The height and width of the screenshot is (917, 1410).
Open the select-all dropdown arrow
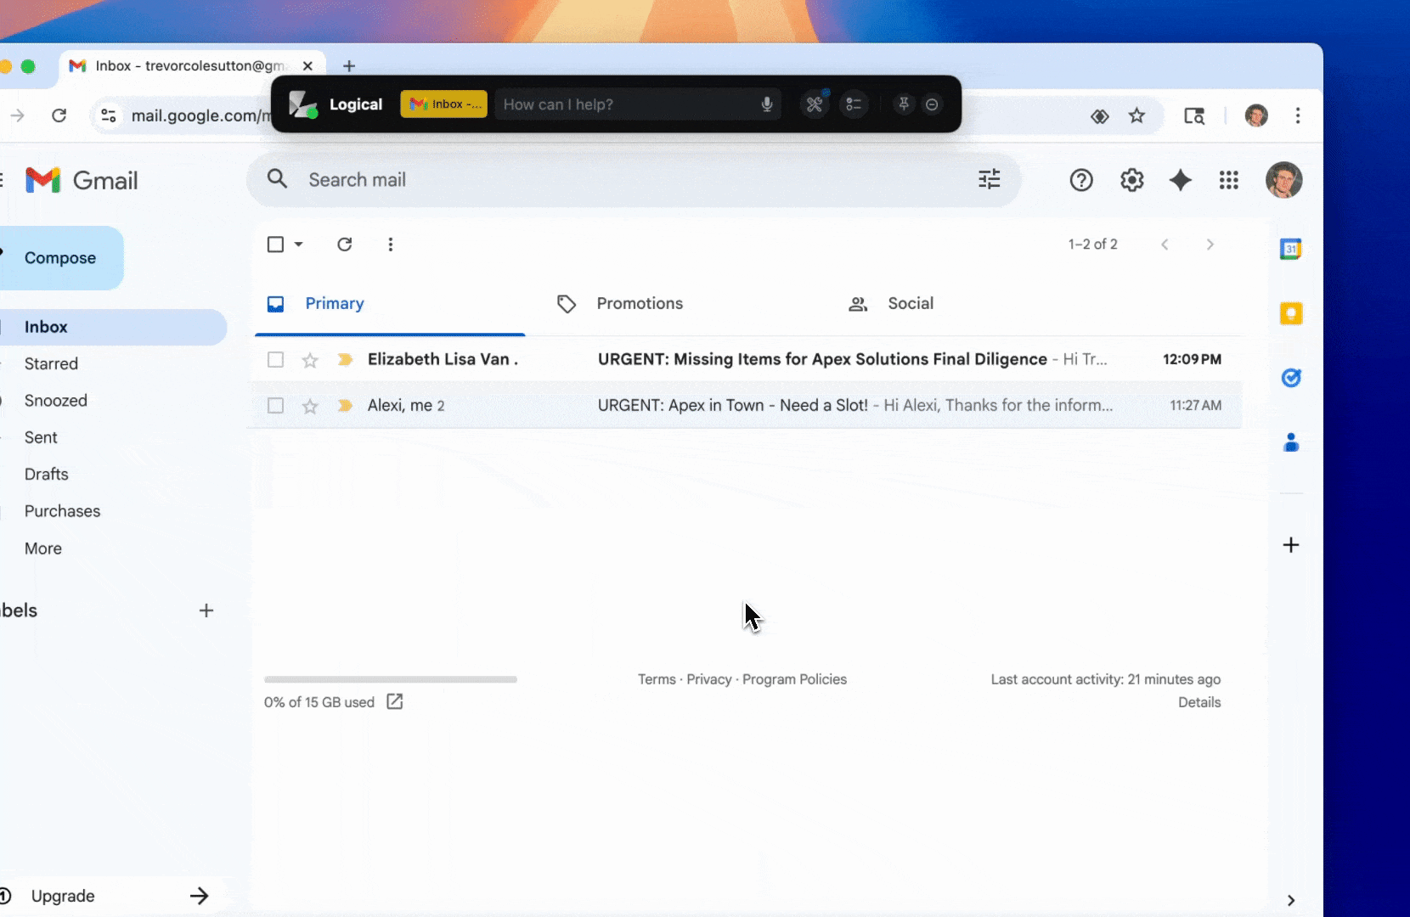click(298, 245)
